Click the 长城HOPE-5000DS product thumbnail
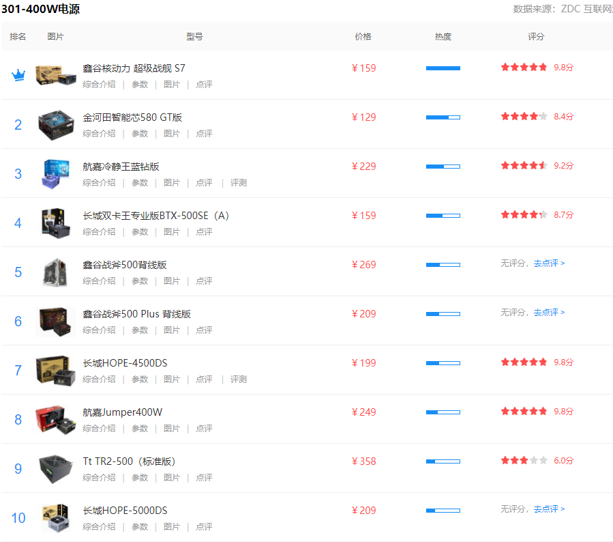Image resolution: width=613 pixels, height=542 pixels. tap(55, 517)
